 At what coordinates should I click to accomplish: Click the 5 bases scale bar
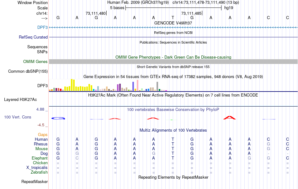pos(173,8)
